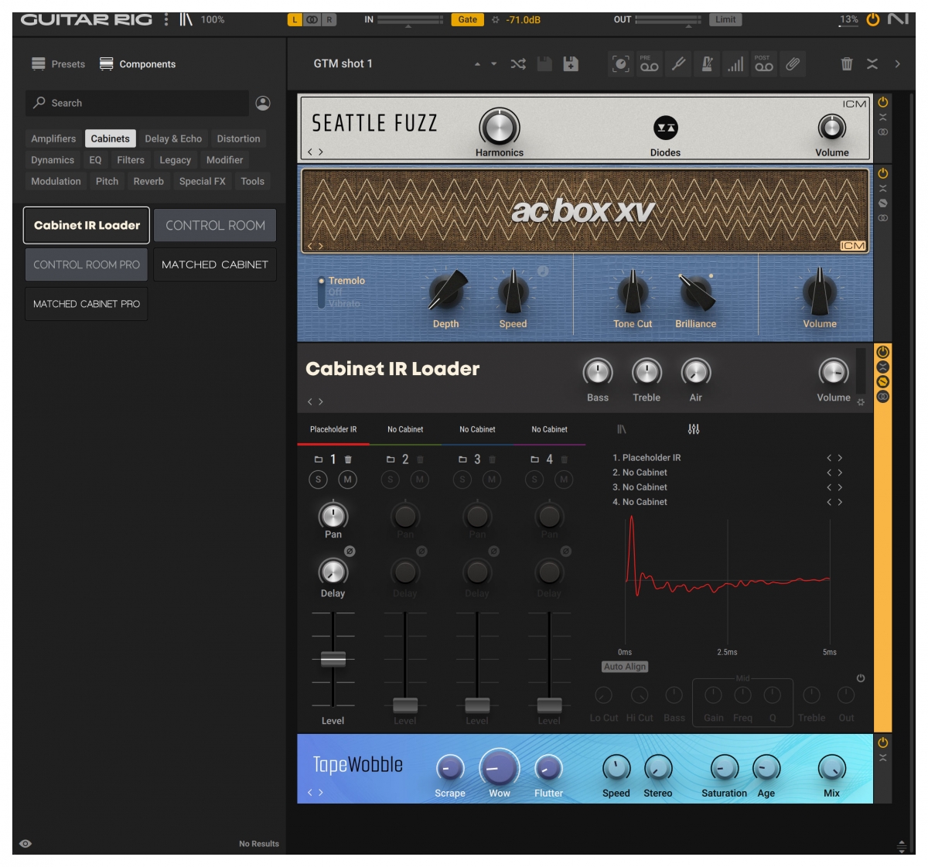
Task: Switch to the Components tab
Action: pyautogui.click(x=138, y=64)
